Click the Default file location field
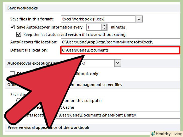This screenshot has width=183, height=137. [x=120, y=50]
